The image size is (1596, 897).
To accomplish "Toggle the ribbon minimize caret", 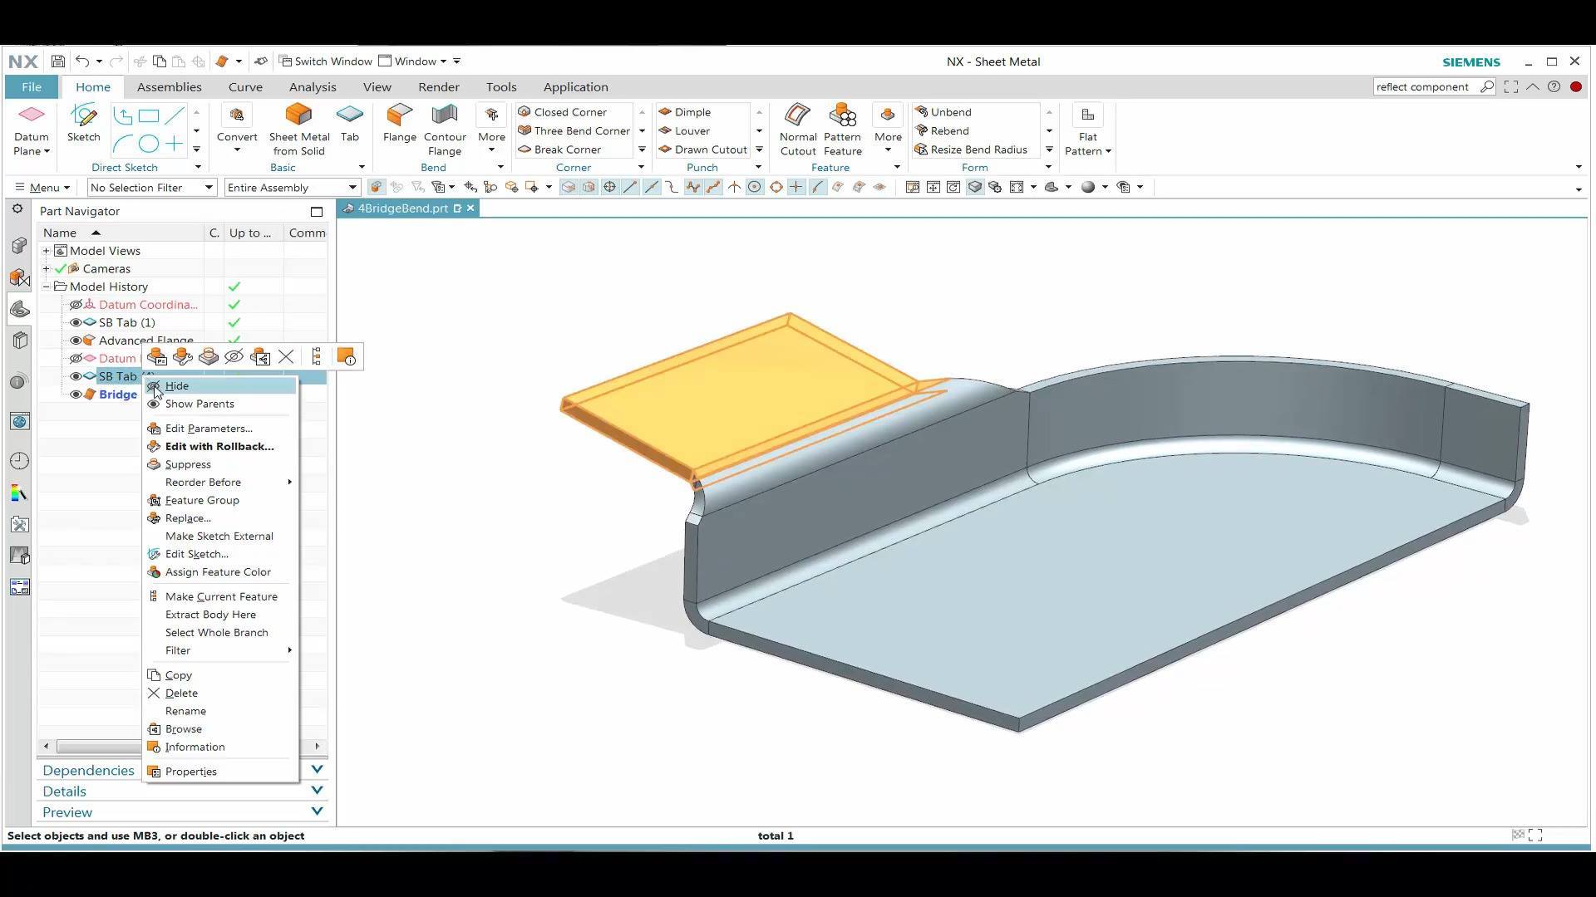I will 1533,86.
